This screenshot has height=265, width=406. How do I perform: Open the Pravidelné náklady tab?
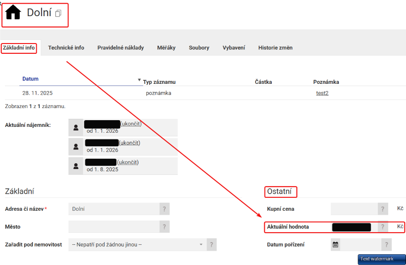point(120,48)
